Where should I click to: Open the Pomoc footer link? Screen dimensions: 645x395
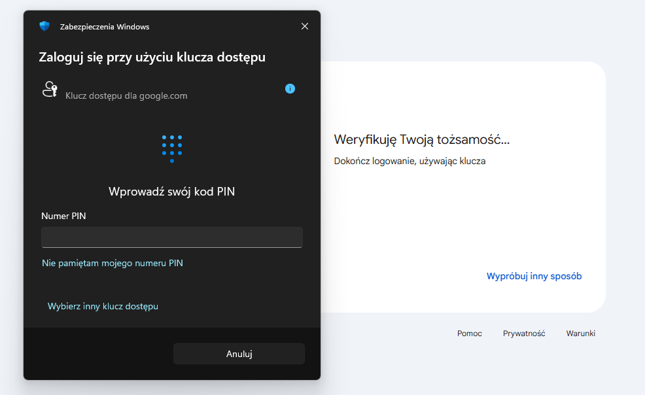[469, 334]
